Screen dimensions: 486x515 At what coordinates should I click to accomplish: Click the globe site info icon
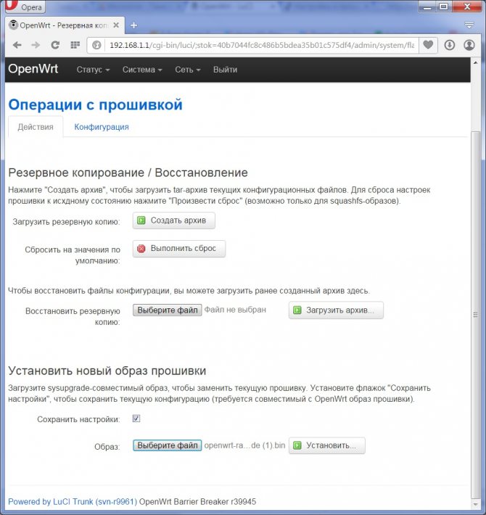[96, 45]
